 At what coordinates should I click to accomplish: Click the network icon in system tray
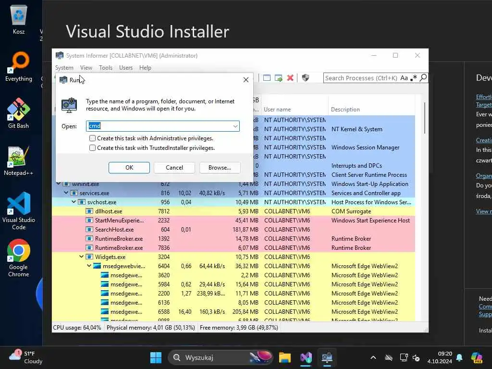click(x=404, y=357)
